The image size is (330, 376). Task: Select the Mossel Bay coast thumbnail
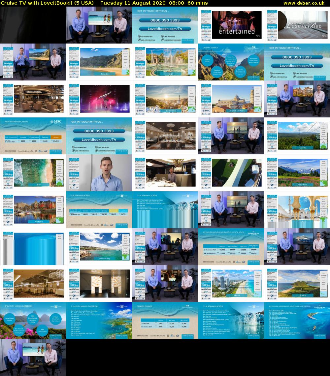[x=99, y=246]
